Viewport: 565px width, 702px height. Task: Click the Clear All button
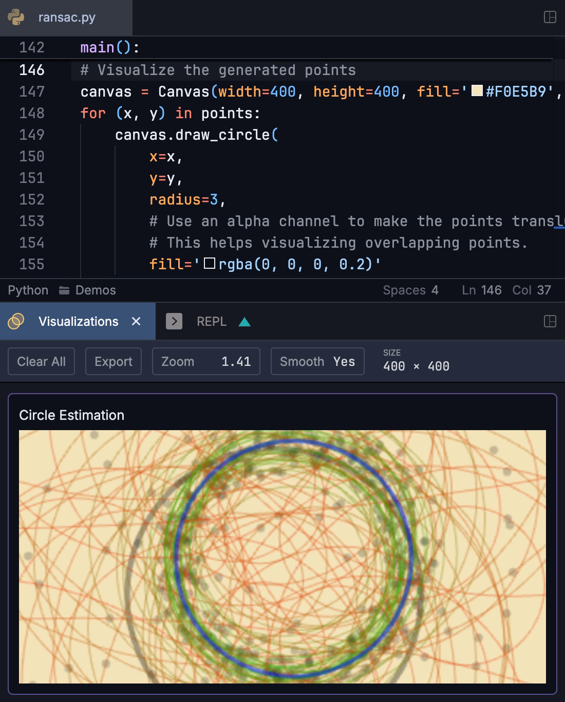41,361
